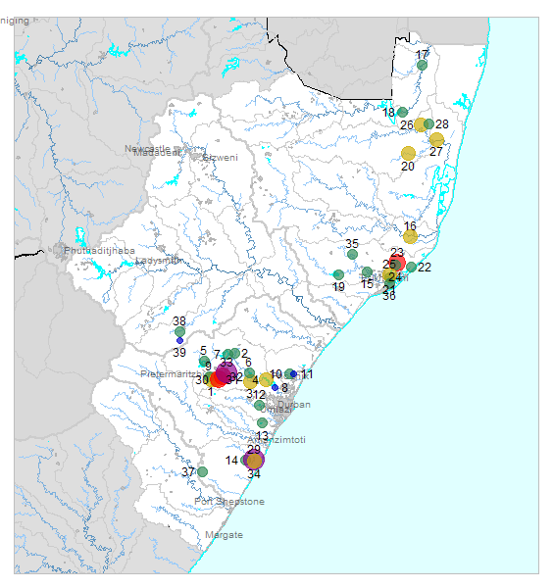Click yellow marker 20
The height and width of the screenshot is (588, 553).
tap(408, 153)
